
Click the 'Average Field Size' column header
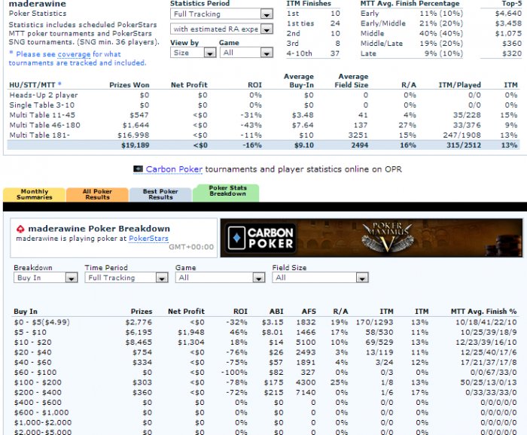pyautogui.click(x=352, y=81)
